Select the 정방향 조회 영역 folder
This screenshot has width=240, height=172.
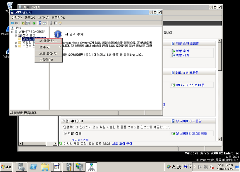[28, 39]
